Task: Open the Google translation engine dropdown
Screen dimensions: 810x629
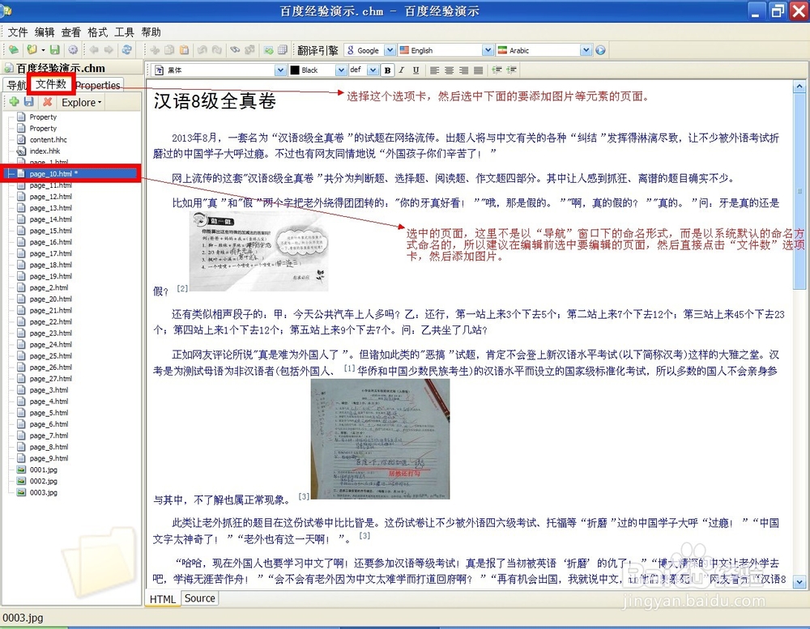Action: click(x=391, y=49)
